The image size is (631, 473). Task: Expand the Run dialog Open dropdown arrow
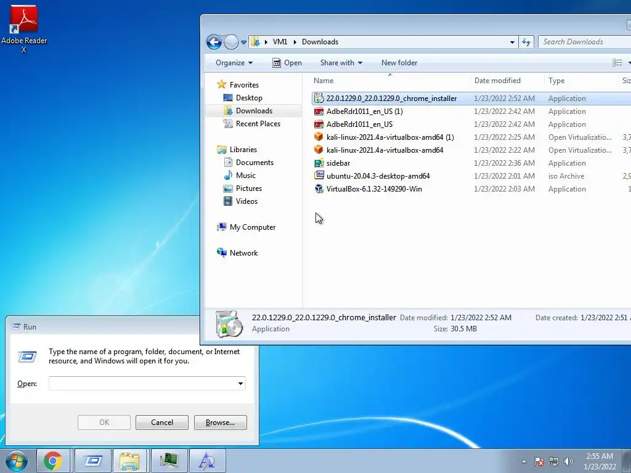coord(240,383)
